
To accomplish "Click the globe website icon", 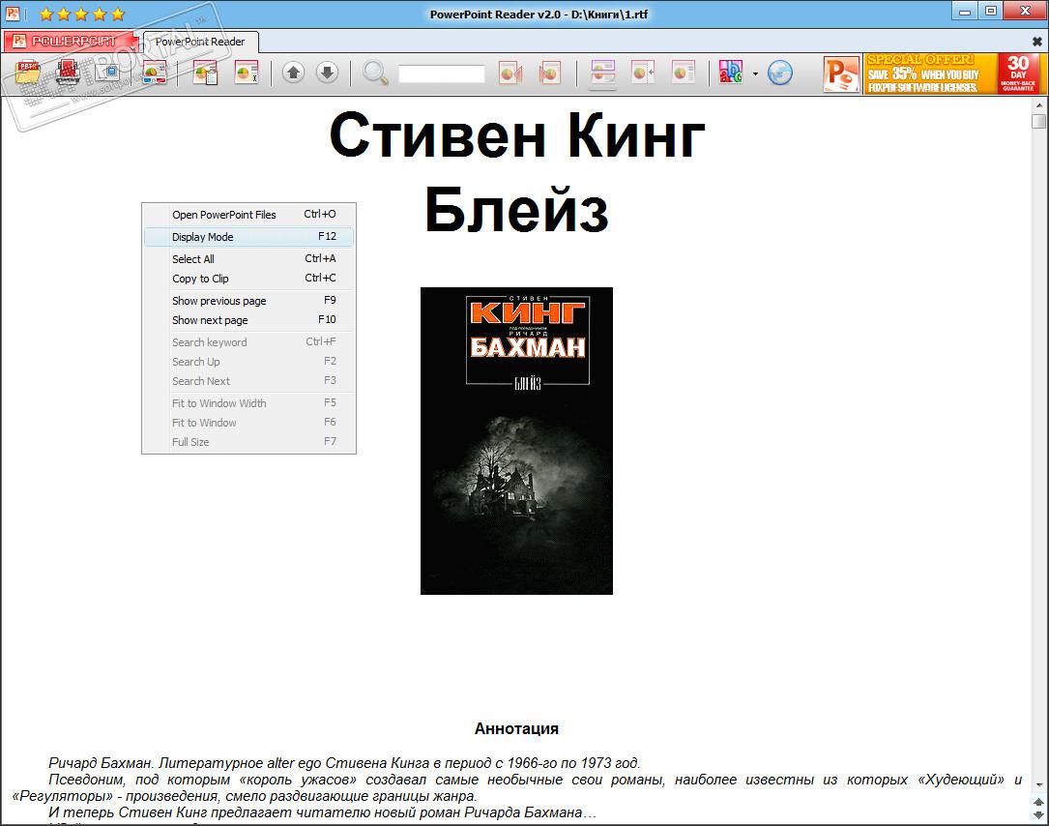I will [780, 73].
